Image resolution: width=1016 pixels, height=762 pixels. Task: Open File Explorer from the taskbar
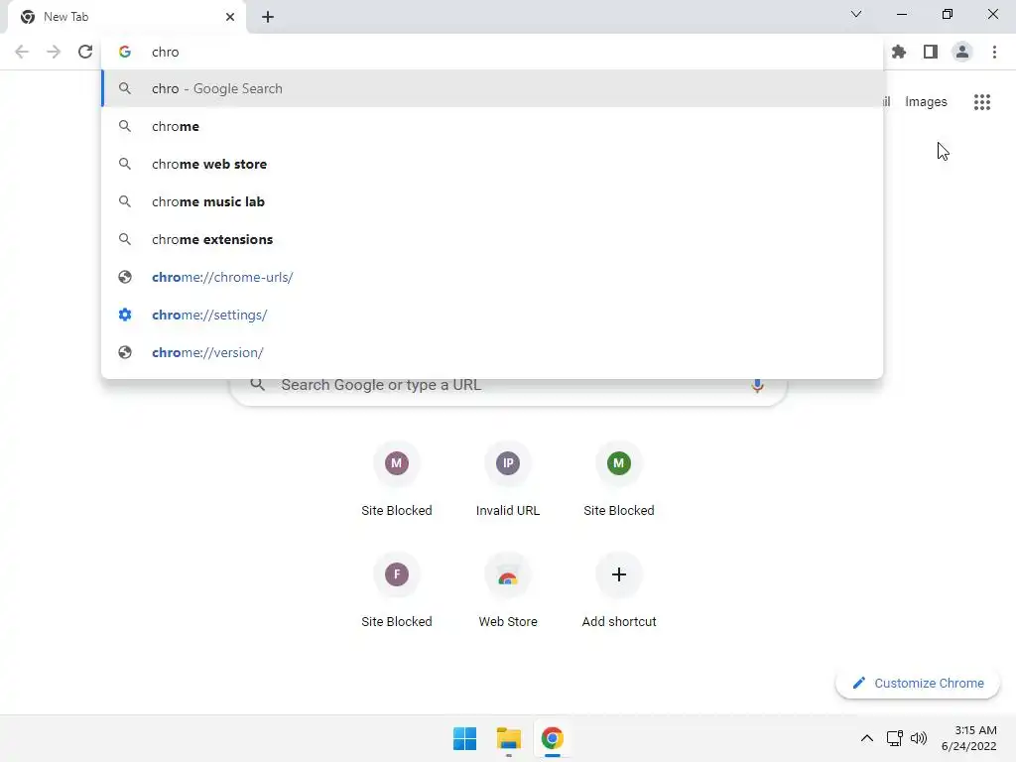tap(509, 738)
